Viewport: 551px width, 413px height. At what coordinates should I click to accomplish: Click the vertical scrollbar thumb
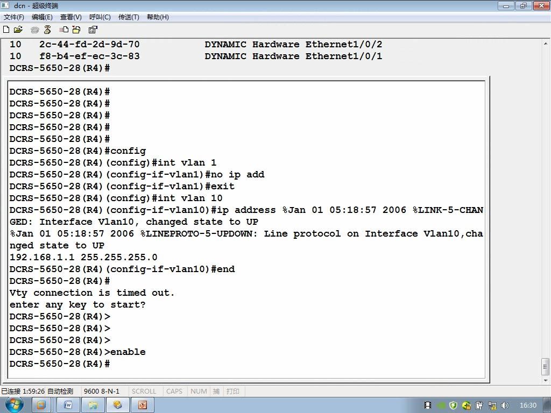click(x=546, y=367)
